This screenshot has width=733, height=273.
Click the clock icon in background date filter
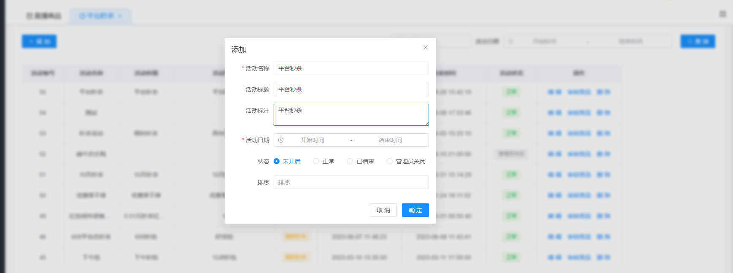[x=510, y=41]
